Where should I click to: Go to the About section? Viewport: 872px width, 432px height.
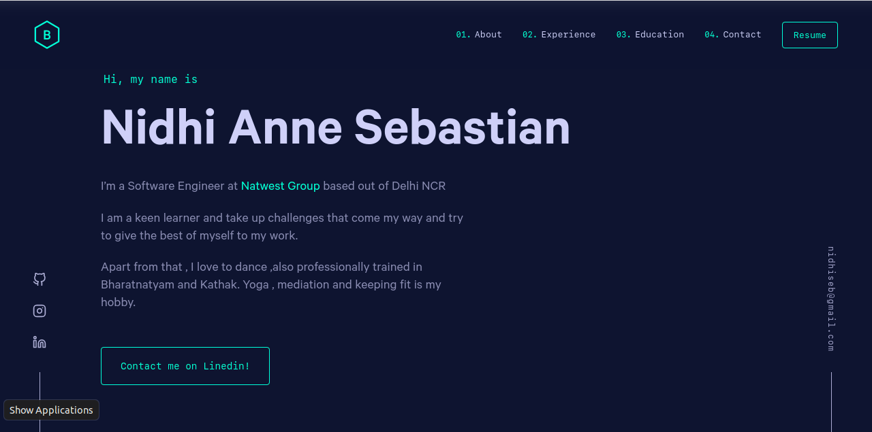(x=488, y=35)
